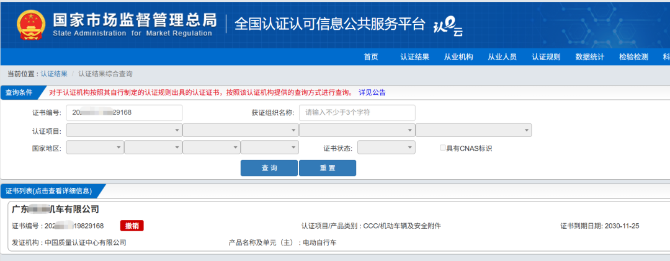This screenshot has width=670, height=261.
Task: Click the 国家市场监督管理总局 title
Action: (x=135, y=20)
